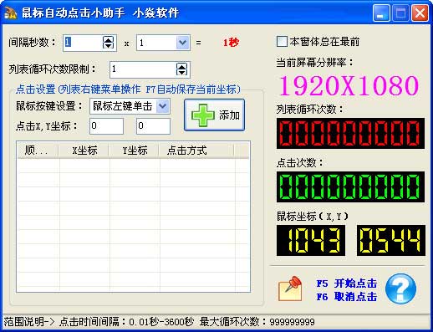Viewport: 433px width, 332px height.
Task: Decrease 列表循环次数限制 with the down arrow
Action: coord(181,73)
